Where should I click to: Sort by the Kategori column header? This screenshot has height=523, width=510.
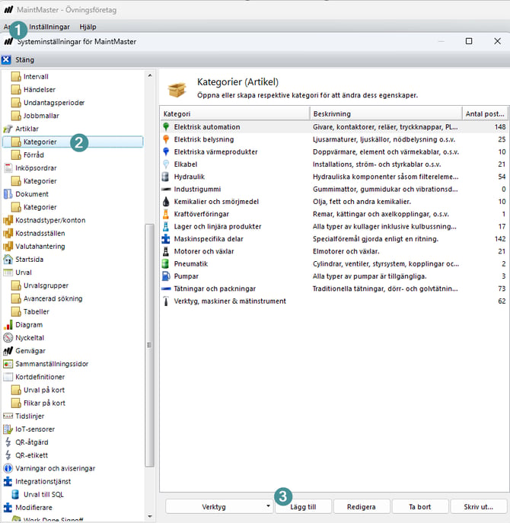pos(234,113)
